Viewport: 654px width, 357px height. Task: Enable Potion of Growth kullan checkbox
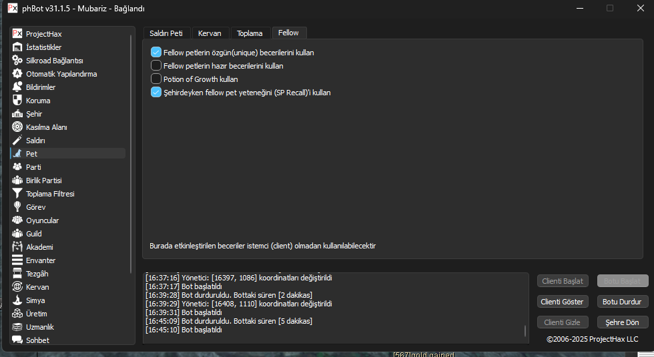tap(156, 79)
